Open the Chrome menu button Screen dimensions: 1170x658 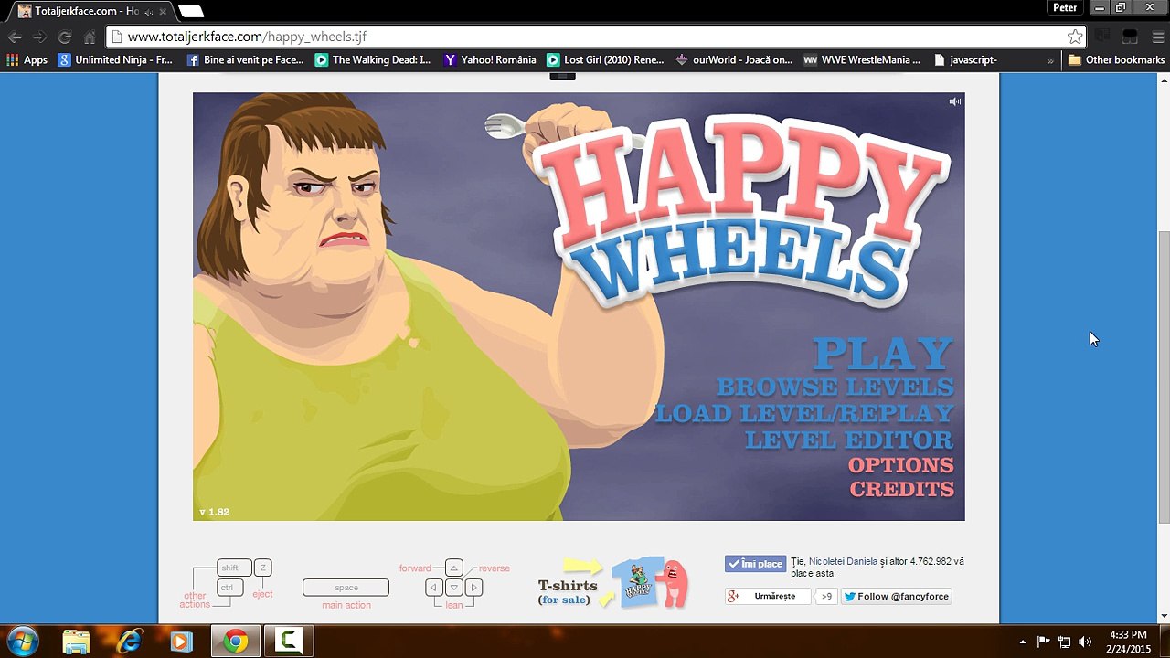click(x=1156, y=37)
